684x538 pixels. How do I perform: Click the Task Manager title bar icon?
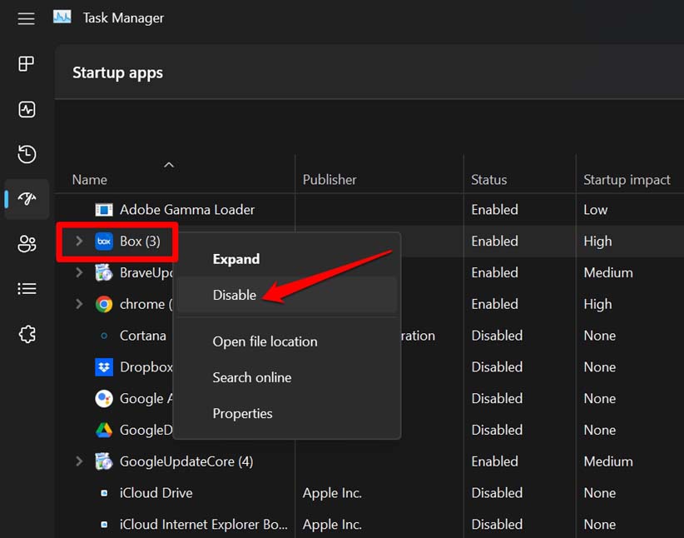click(x=62, y=16)
